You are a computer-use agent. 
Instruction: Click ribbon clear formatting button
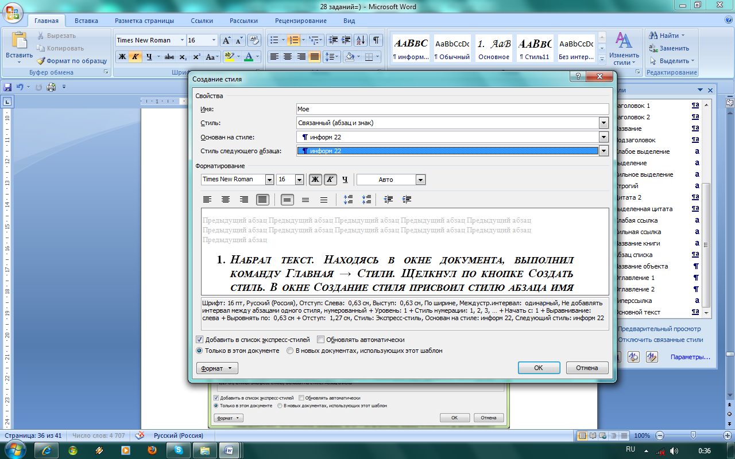[255, 40]
